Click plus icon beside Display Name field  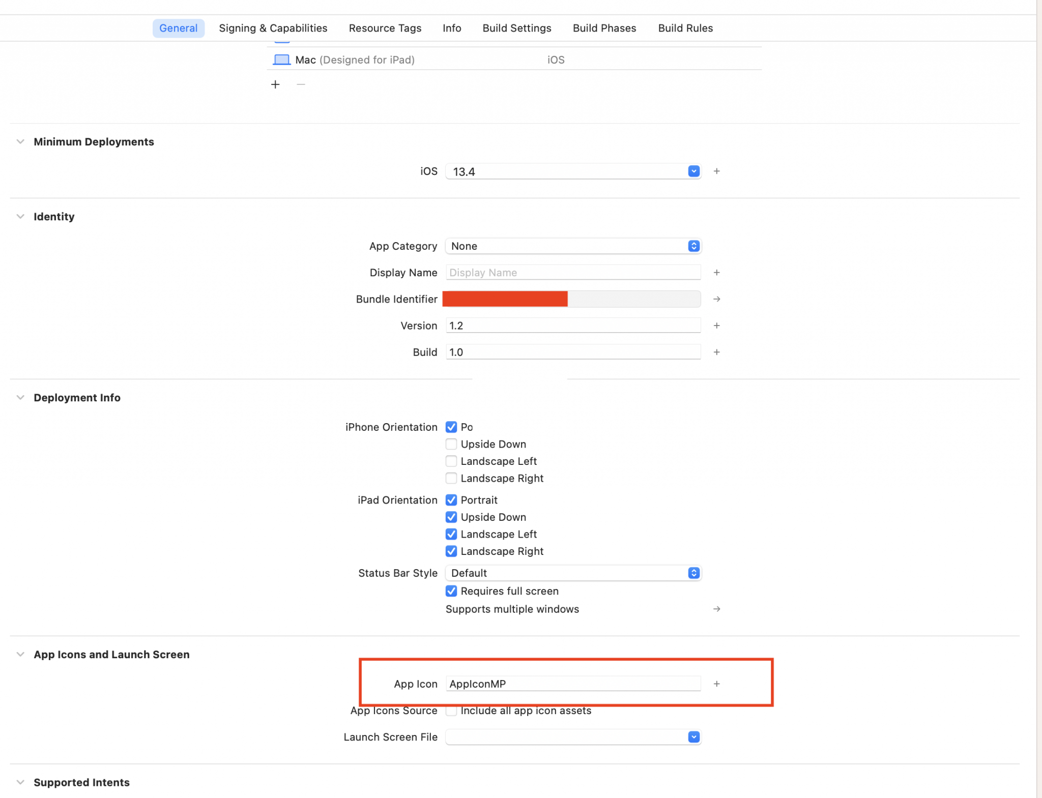click(716, 273)
